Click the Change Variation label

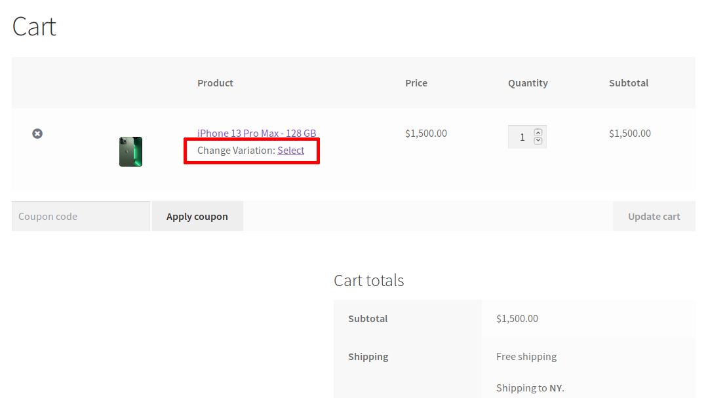pyautogui.click(x=236, y=151)
